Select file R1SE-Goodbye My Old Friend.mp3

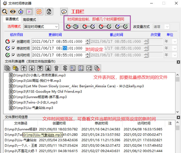pyautogui.click(x=45, y=91)
